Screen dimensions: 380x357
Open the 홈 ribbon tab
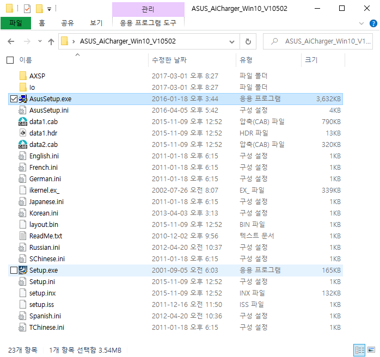coord(42,23)
